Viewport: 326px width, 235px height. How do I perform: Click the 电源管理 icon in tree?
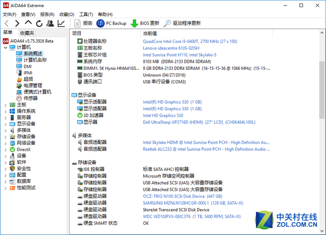coord(19,86)
